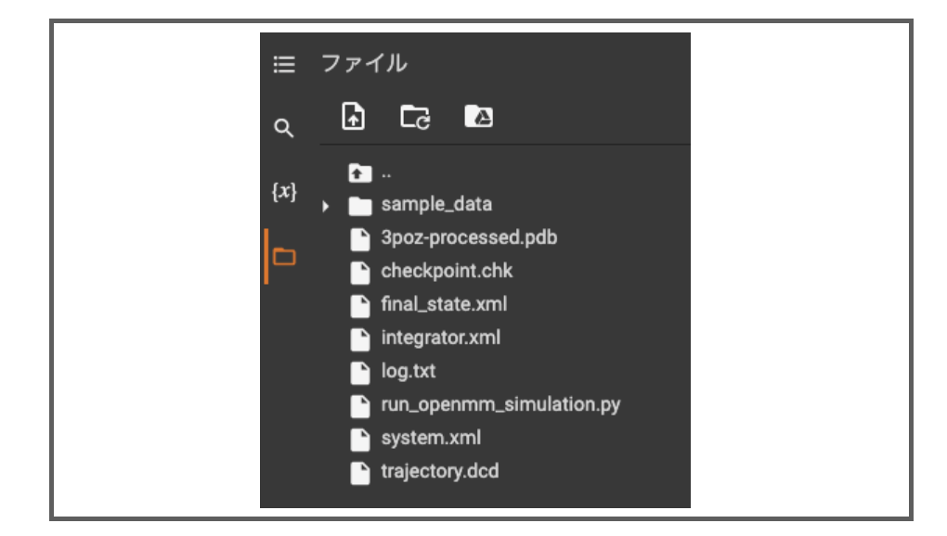Select the sample_data folder
Image resolution: width=947 pixels, height=536 pixels.
(436, 205)
